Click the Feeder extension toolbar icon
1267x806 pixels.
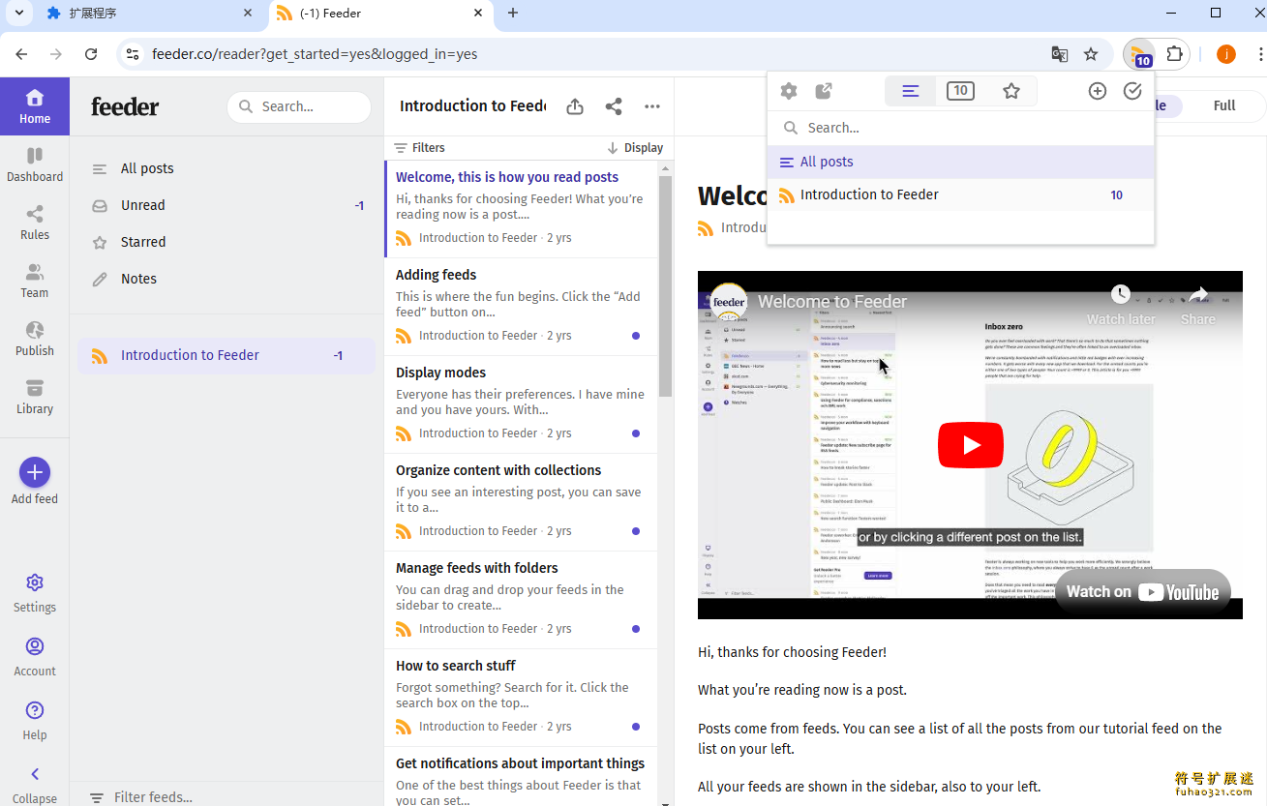point(1139,54)
